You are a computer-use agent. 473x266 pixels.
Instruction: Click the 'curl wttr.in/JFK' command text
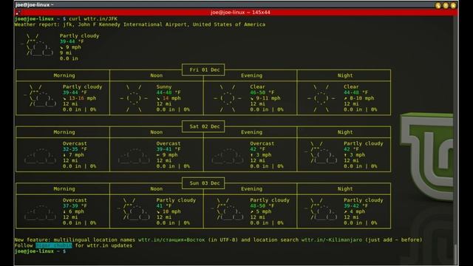93,18
